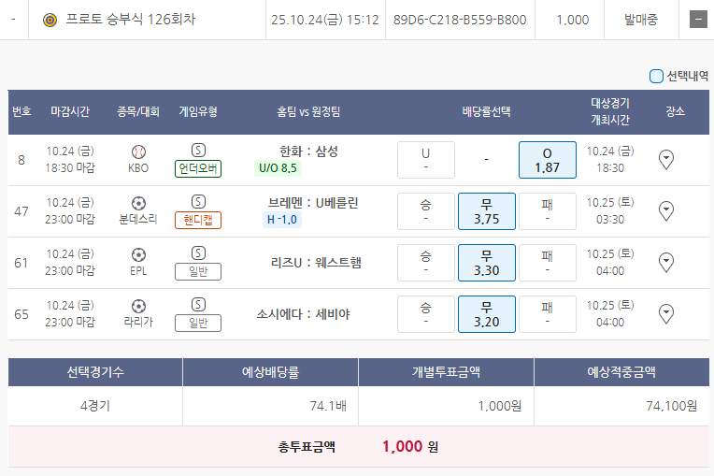Pick away win (패) for Leeds vs West Ham
Viewport: 714px width, 476px height.
[x=547, y=262]
